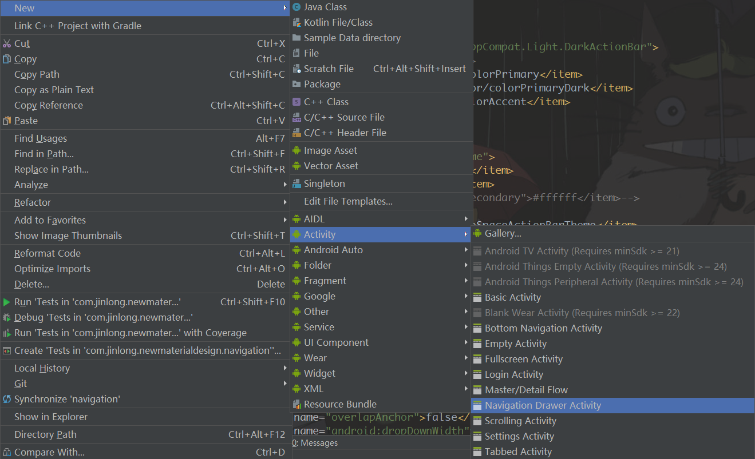Open the Activity submenu entry
The image size is (755, 459).
[x=381, y=234]
